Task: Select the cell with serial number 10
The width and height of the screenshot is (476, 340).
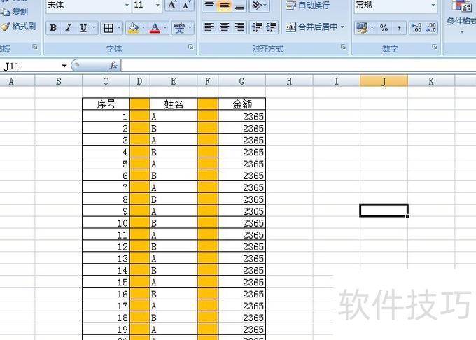Action: point(106,222)
